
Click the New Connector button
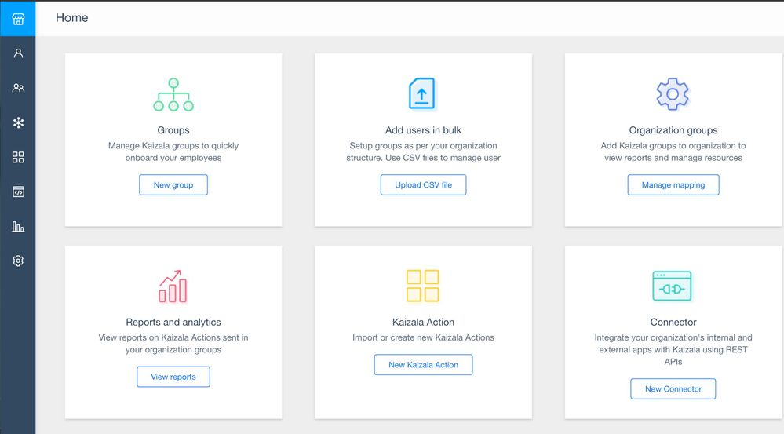click(x=673, y=389)
